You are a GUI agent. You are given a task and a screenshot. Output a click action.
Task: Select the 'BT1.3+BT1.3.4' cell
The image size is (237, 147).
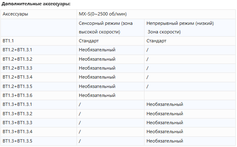(38, 132)
